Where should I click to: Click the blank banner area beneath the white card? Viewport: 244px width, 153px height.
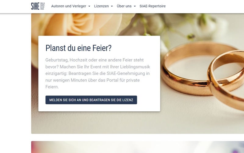[x=99, y=123]
